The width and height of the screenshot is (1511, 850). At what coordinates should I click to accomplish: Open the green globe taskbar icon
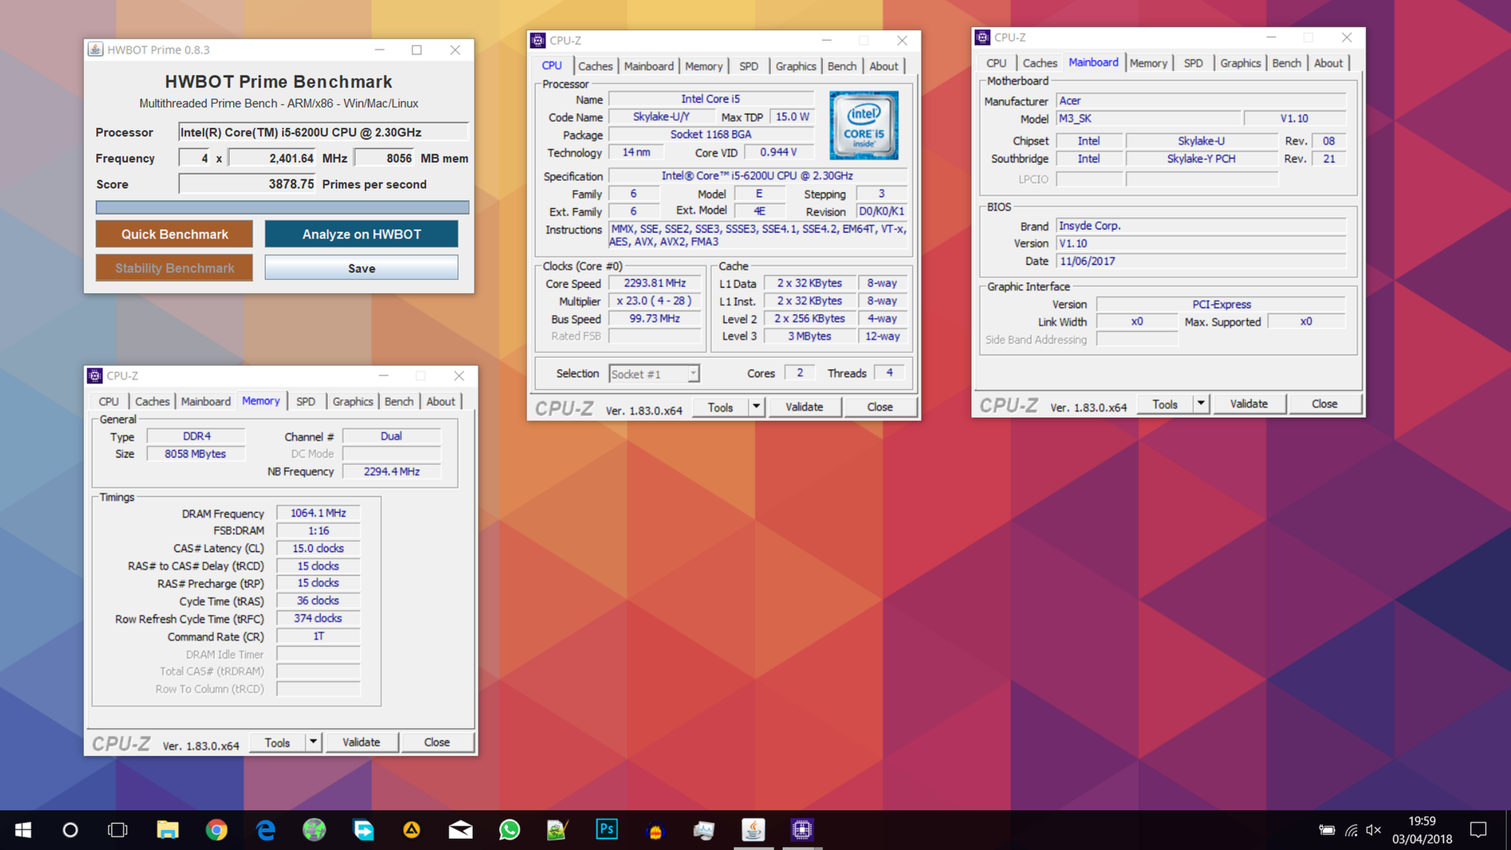click(314, 830)
